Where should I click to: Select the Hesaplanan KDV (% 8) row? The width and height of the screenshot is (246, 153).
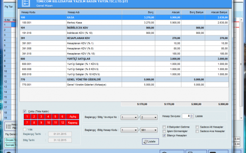[124, 48]
